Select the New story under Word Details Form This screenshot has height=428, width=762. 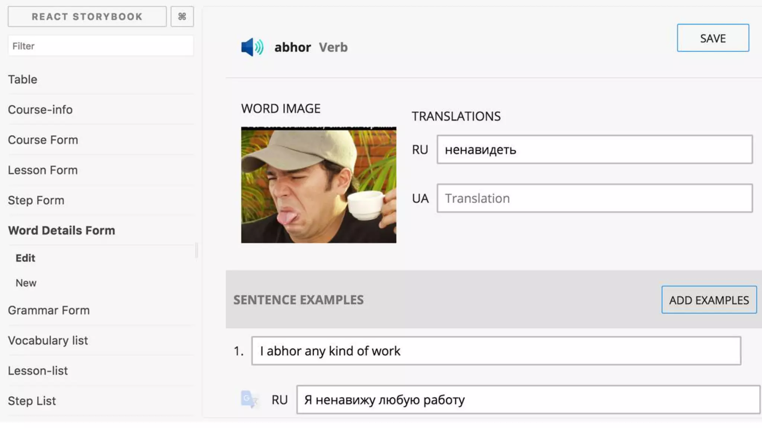[x=26, y=283]
